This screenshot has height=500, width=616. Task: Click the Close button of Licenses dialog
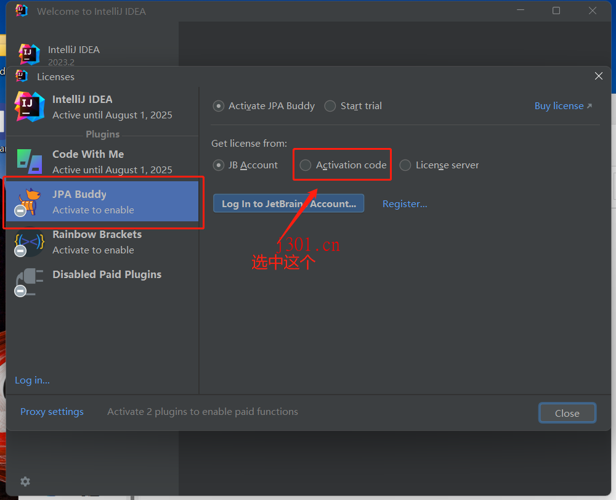pyautogui.click(x=567, y=413)
